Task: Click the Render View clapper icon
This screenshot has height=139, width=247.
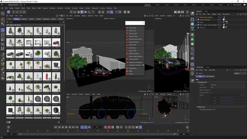Action: tap(175, 12)
